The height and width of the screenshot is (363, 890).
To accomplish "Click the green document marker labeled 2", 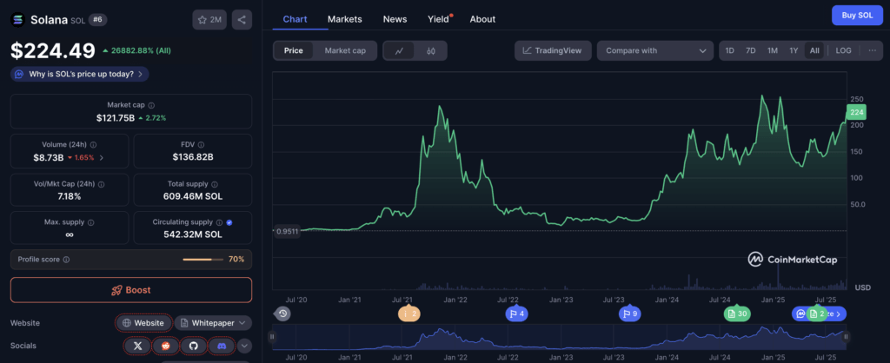I will point(817,313).
